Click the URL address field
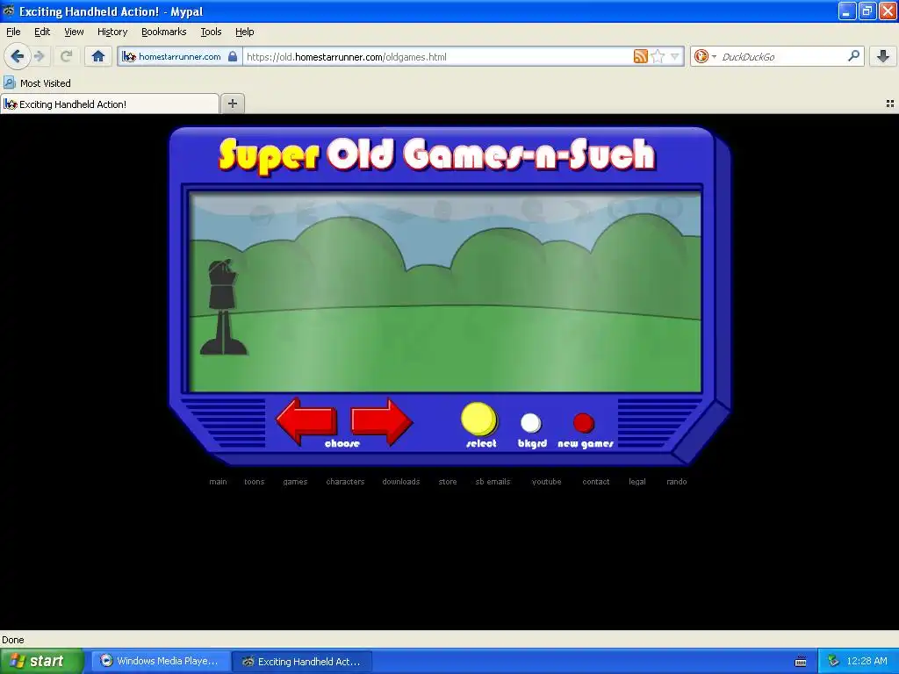Viewport: 899px width, 674px height. tap(437, 56)
